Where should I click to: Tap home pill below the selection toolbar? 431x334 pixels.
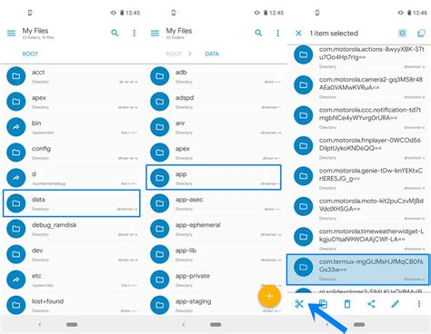[359, 325]
